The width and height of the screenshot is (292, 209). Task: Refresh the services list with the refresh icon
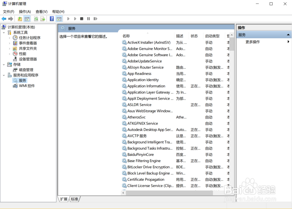tap(36, 18)
